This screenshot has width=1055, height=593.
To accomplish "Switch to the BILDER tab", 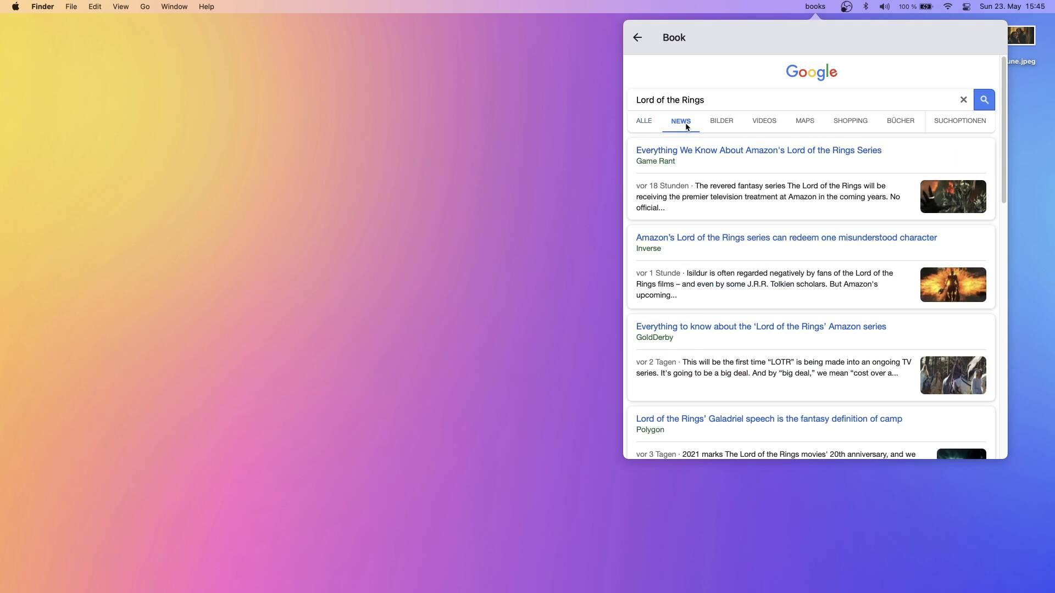I will [x=721, y=121].
